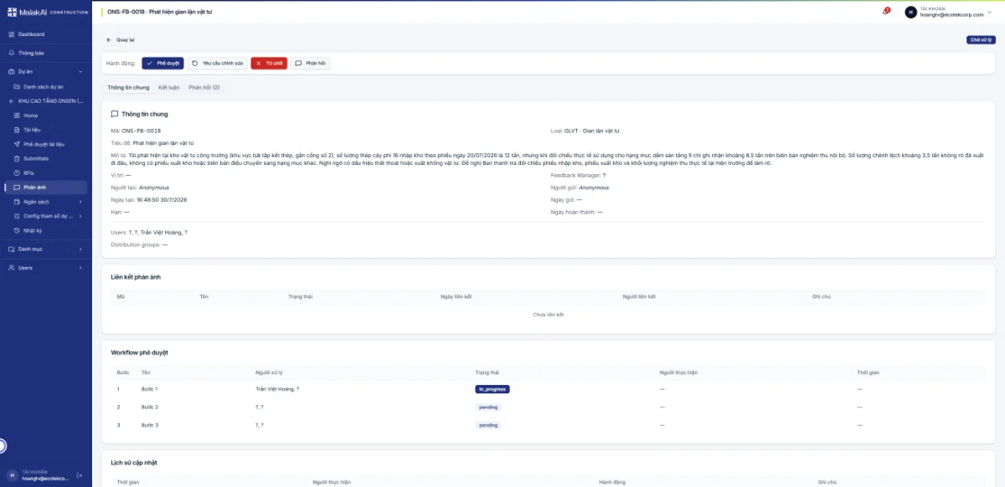Expand Config tham số dự án submenu
1005x487 pixels.
pyautogui.click(x=80, y=216)
